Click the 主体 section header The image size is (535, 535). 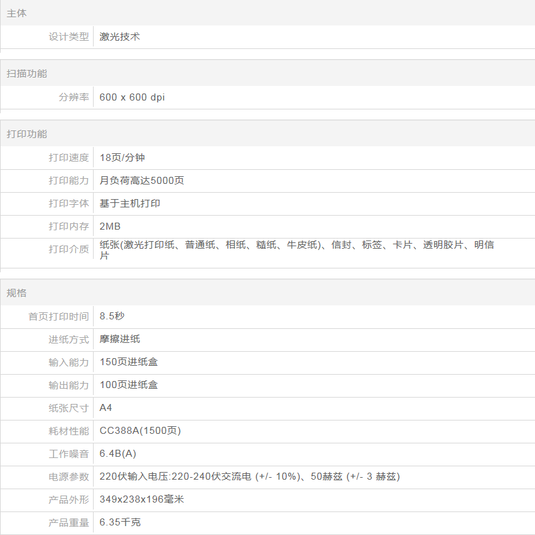pos(17,13)
